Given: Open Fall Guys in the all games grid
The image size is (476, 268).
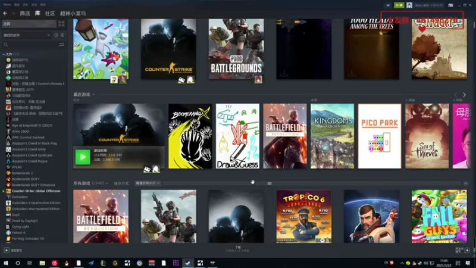Looking at the screenshot, I should click(439, 216).
